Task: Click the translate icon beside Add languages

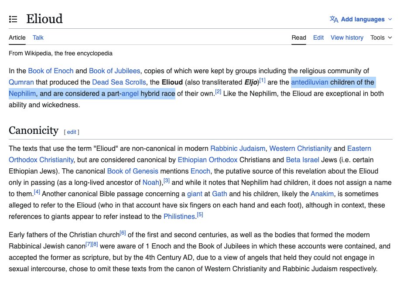Action: pos(334,19)
